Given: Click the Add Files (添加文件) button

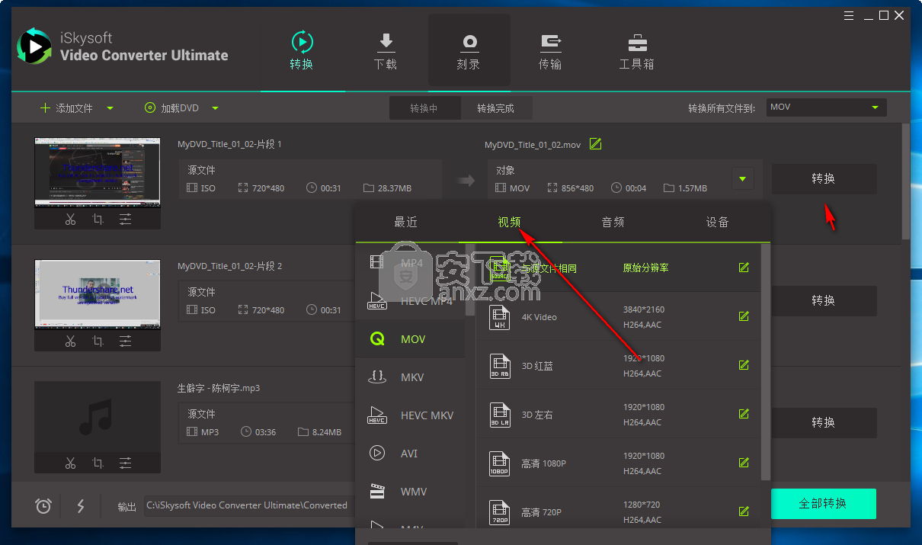Looking at the screenshot, I should pos(66,108).
